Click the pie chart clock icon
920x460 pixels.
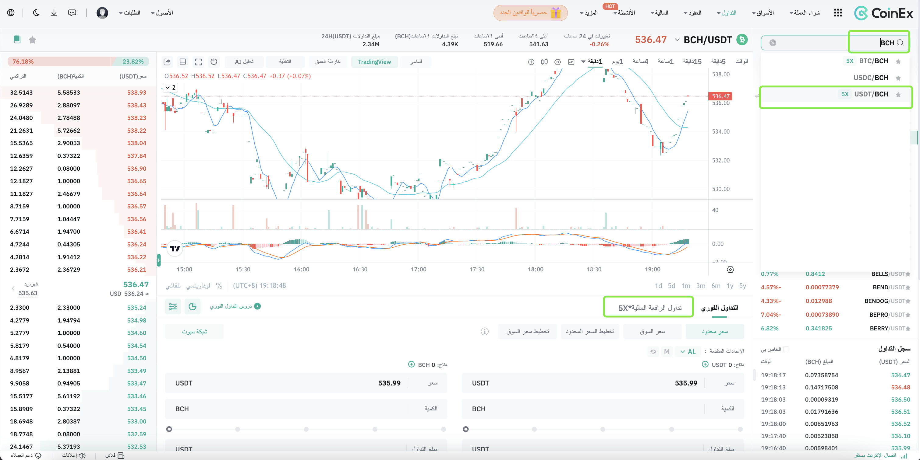click(193, 306)
